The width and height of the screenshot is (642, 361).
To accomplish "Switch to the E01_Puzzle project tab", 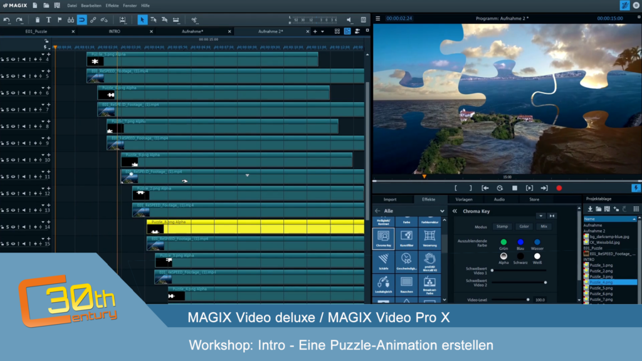I will click(x=36, y=31).
